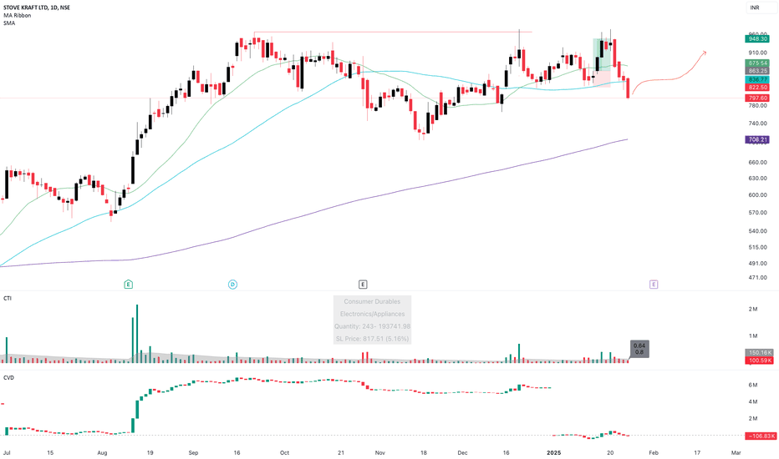
Task: Click the green long position box
Action: point(602,54)
